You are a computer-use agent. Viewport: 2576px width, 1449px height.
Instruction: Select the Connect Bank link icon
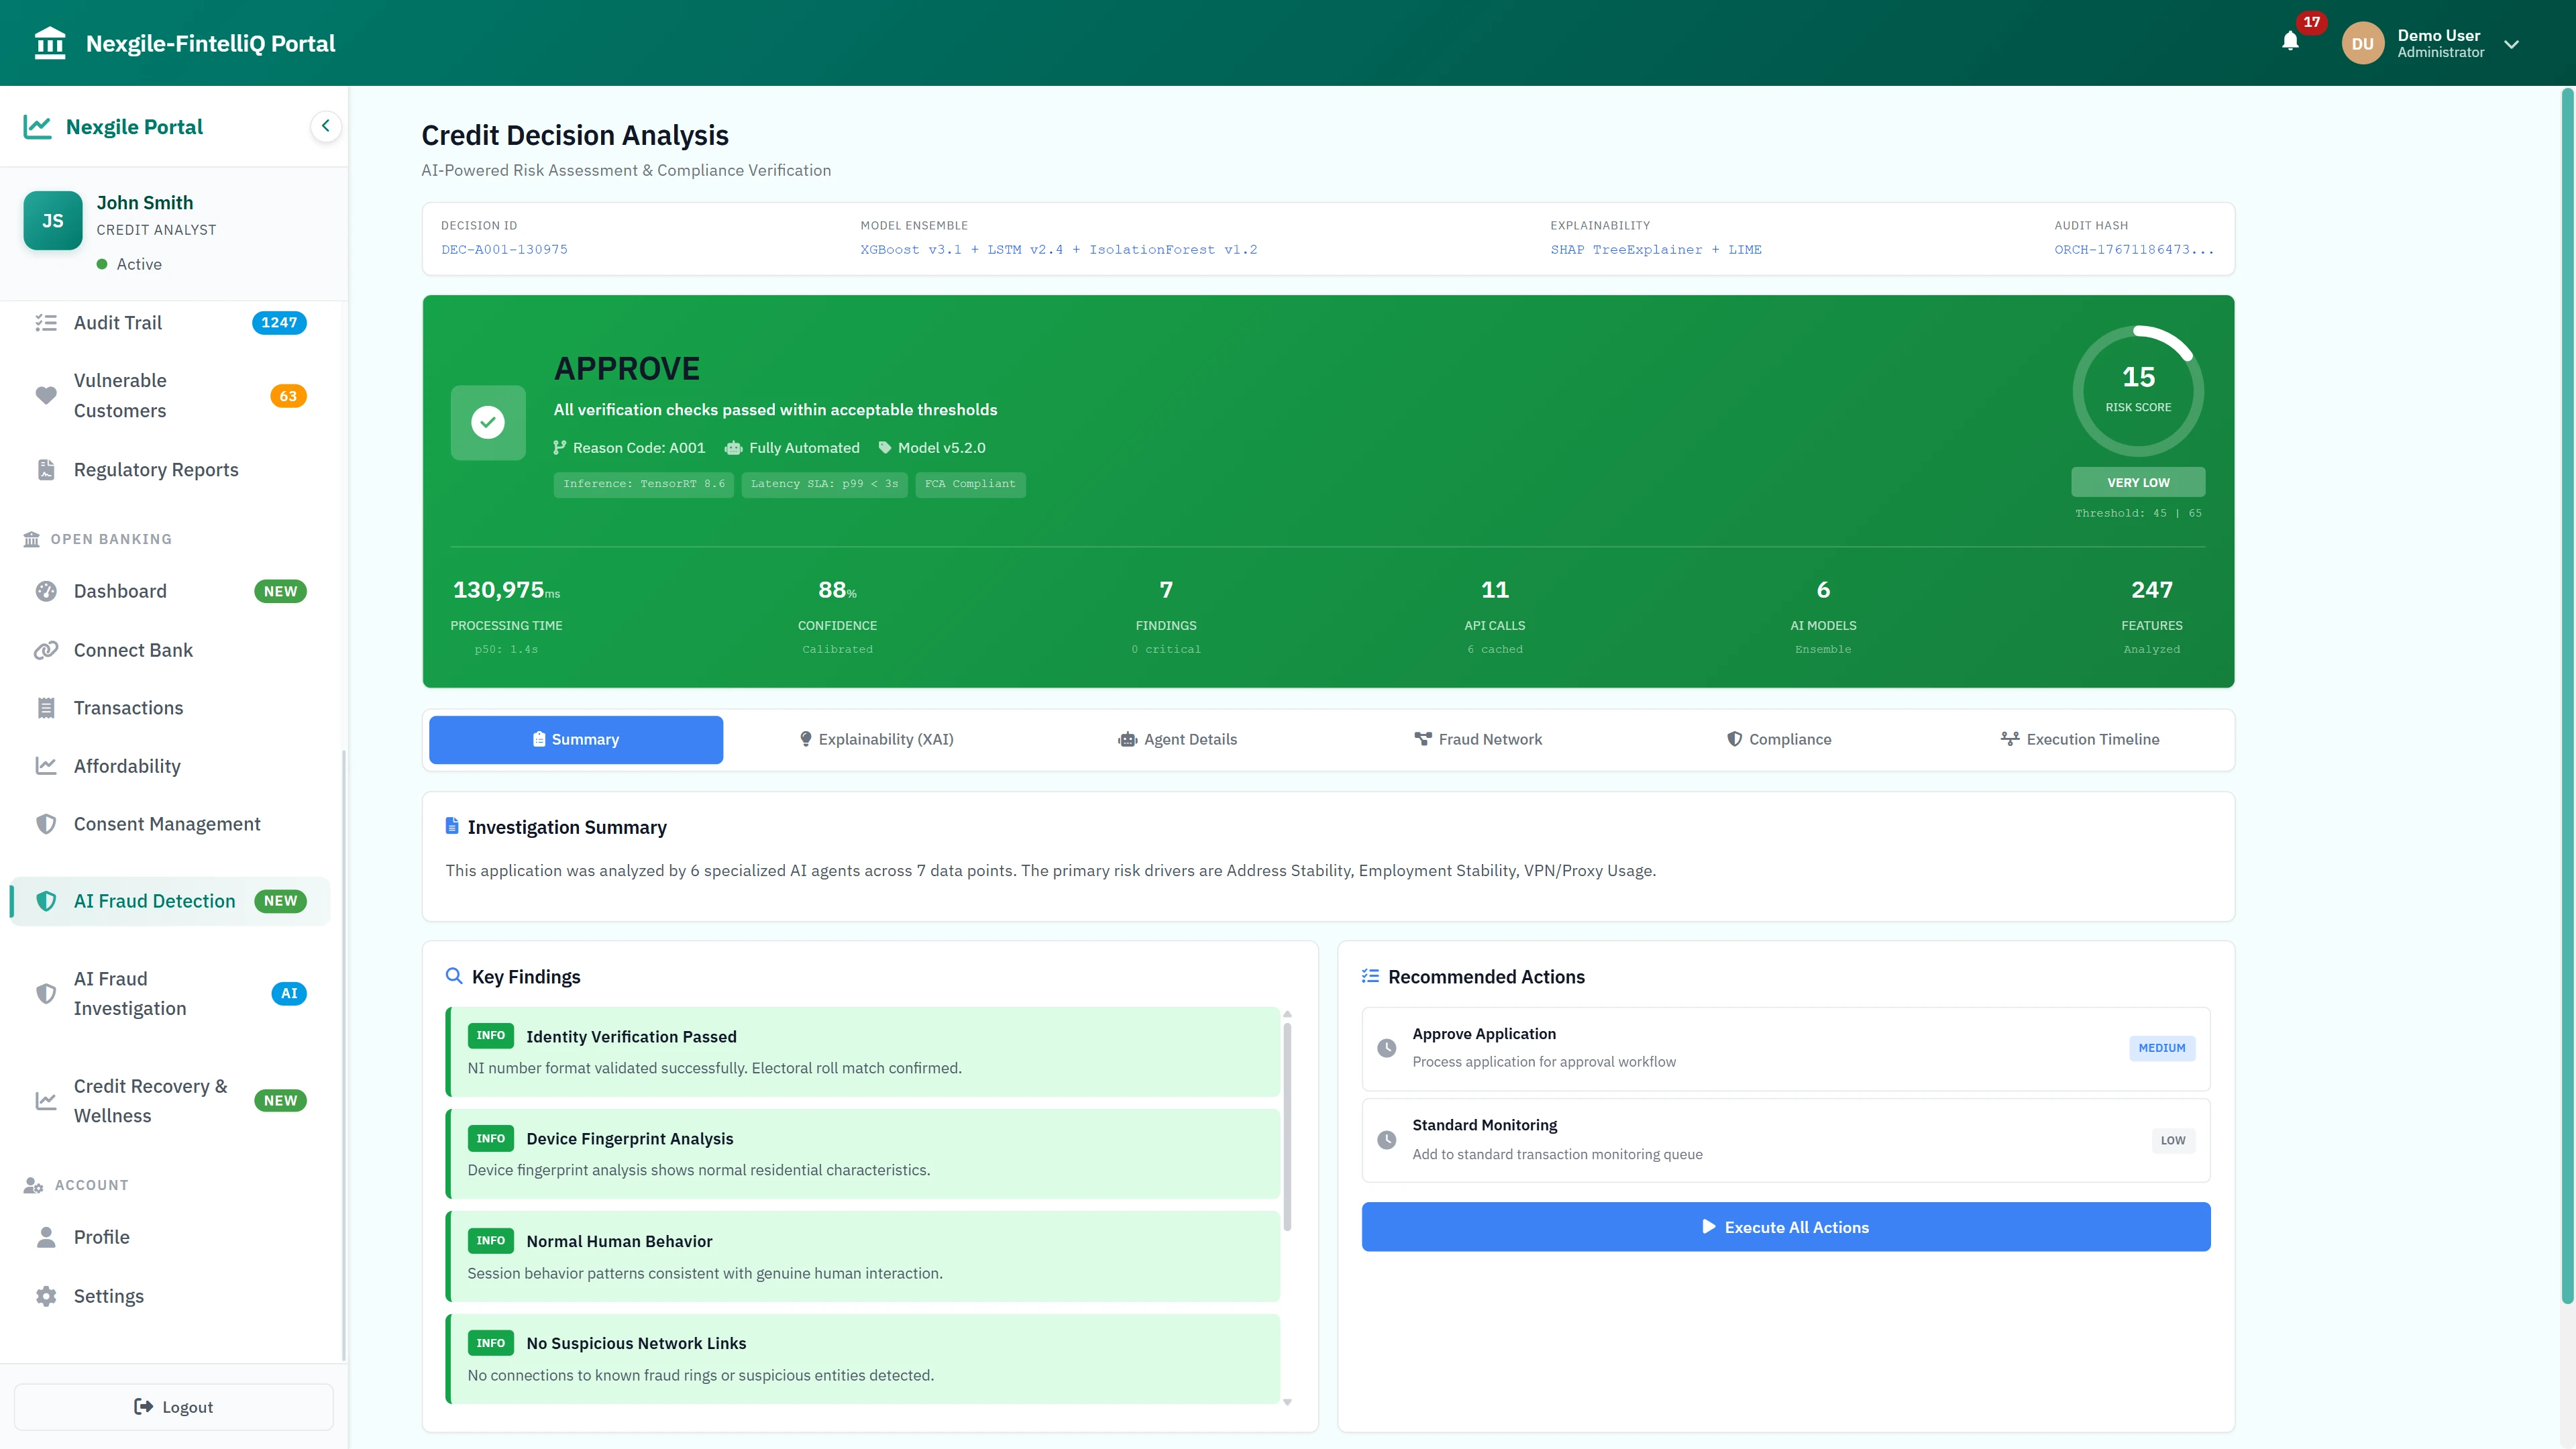tap(46, 650)
